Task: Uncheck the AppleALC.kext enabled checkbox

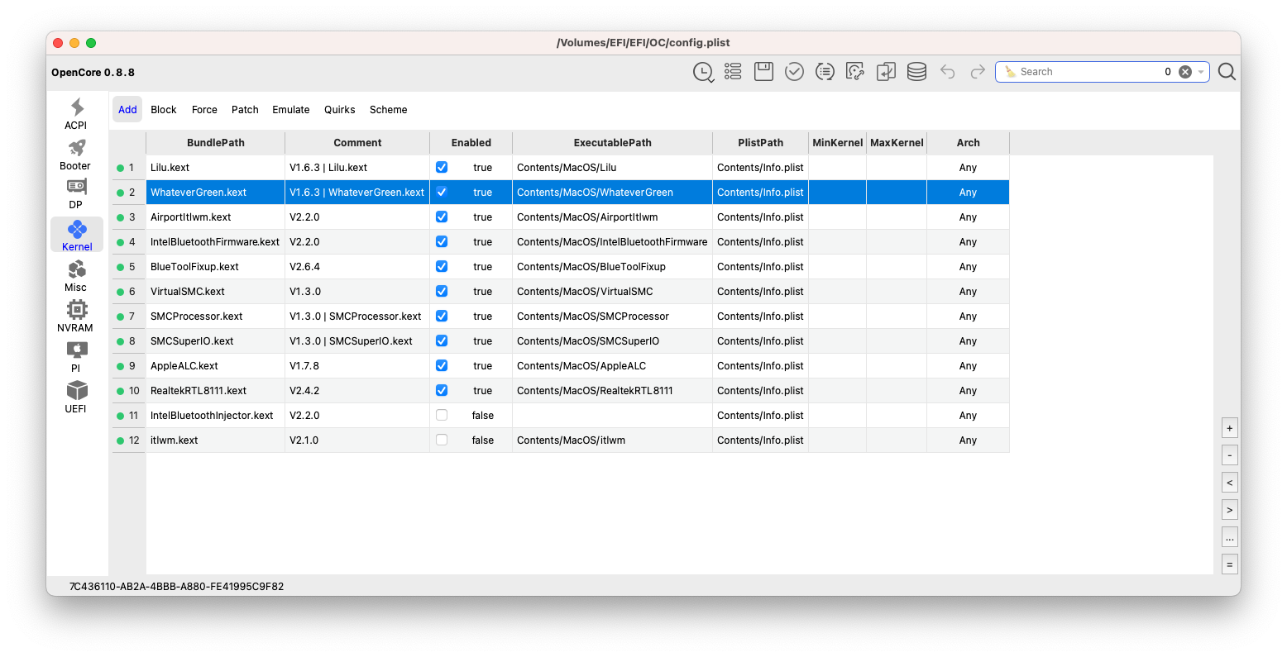Action: coord(442,366)
